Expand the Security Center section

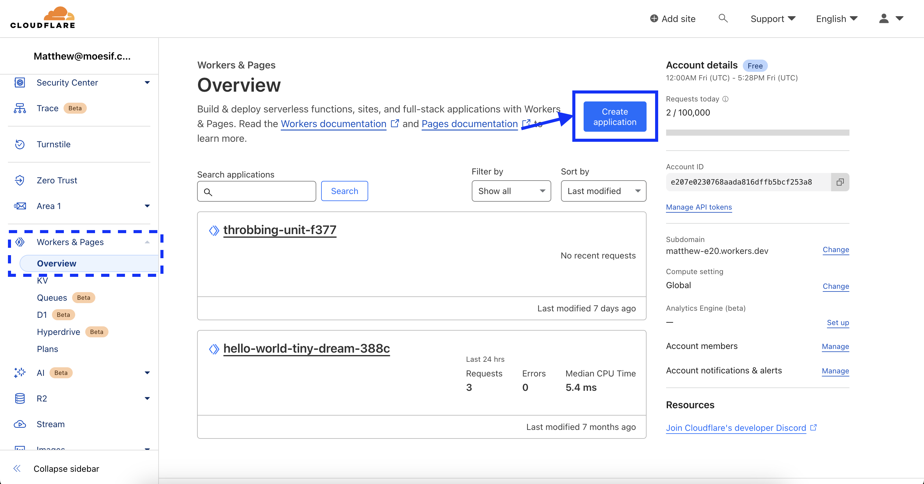[147, 82]
